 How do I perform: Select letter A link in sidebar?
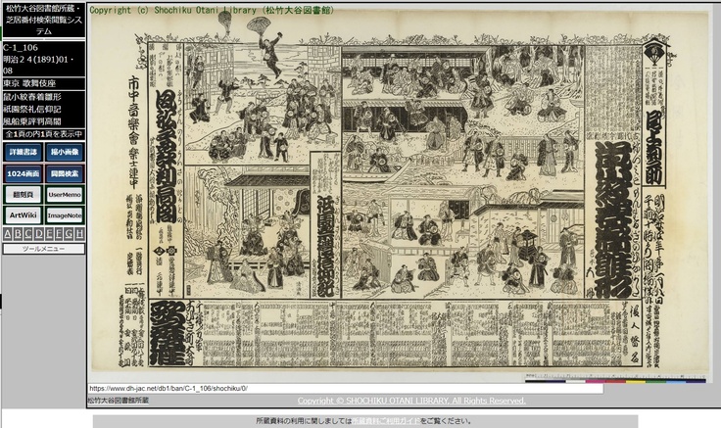pos(7,235)
